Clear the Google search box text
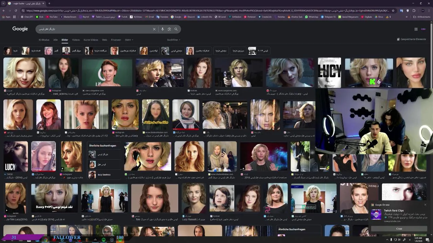The height and width of the screenshot is (243, 433). pos(154,29)
